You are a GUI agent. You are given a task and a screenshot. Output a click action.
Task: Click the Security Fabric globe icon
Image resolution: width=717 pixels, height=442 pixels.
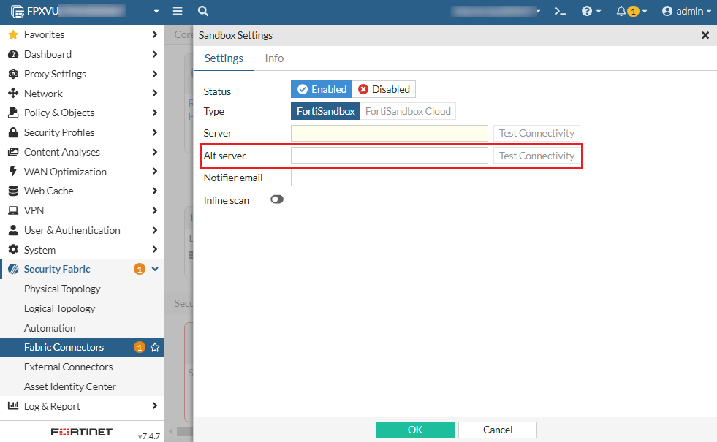pos(13,270)
